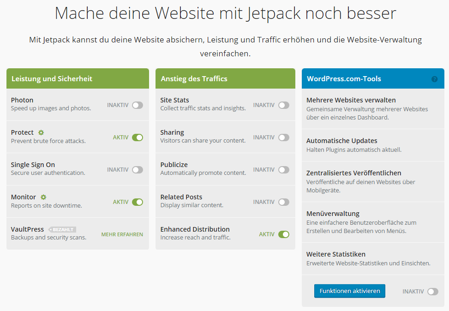
Task: Click the Weitere Statistiken entry
Action: coord(373,258)
